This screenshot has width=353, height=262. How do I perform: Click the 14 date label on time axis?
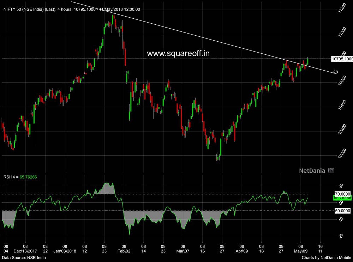(x=144, y=251)
